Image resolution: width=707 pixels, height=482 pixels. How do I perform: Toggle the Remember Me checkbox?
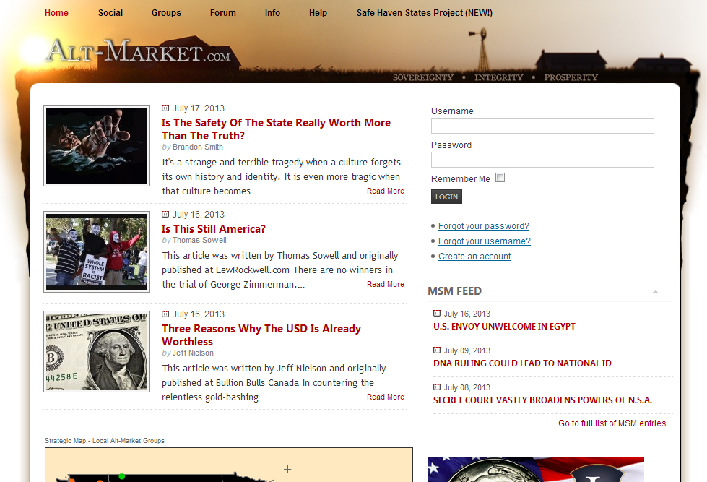(x=500, y=178)
